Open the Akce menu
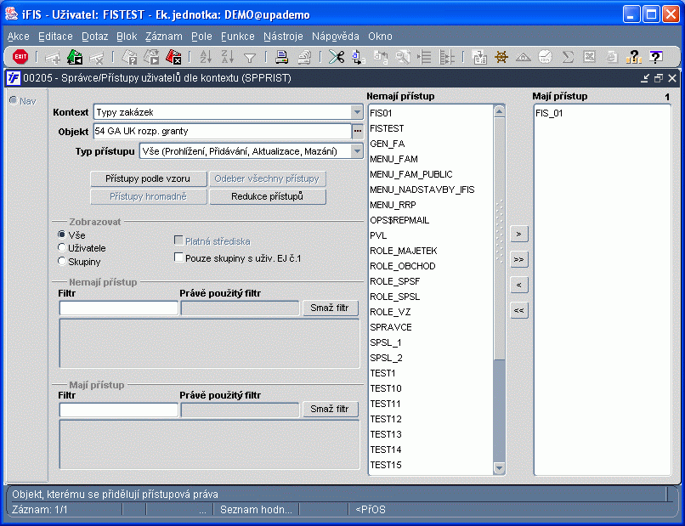Image resolution: width=685 pixels, height=526 pixels. click(19, 37)
